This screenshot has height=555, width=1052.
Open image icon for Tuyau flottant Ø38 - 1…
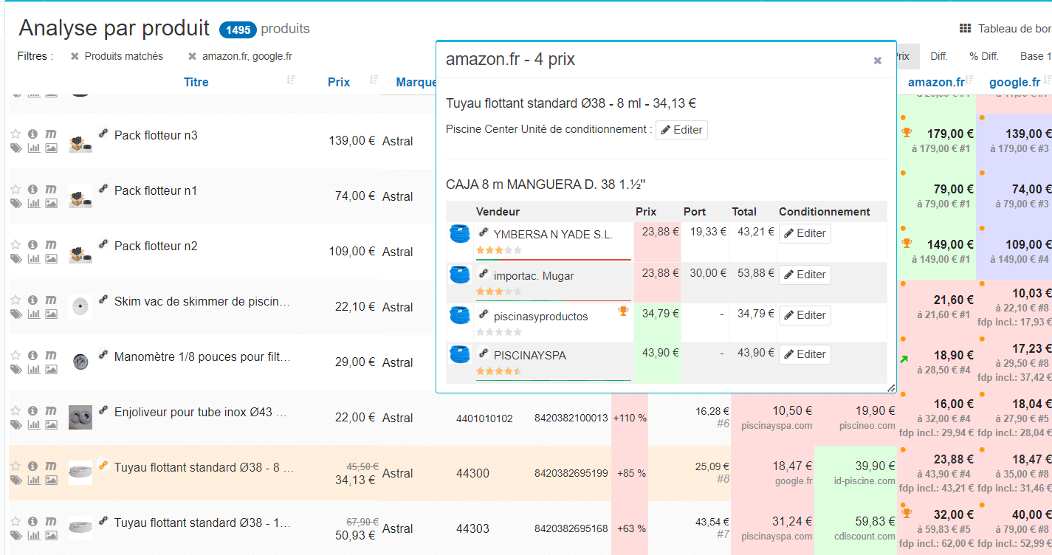(x=51, y=535)
